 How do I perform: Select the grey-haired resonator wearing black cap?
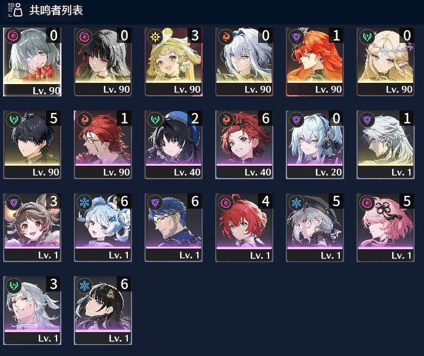[x=315, y=228]
